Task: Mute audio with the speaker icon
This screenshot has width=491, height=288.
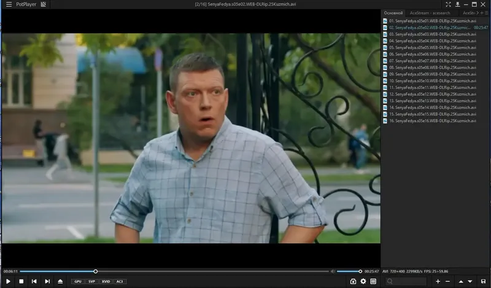Action: pyautogui.click(x=333, y=271)
